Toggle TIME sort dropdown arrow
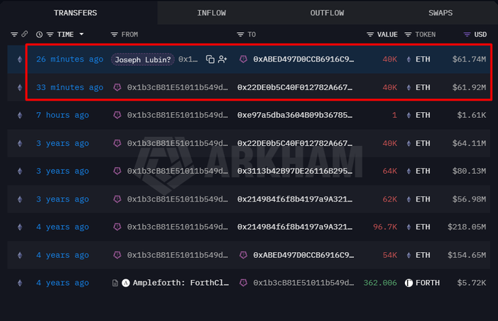Screen dimensions: 498x321 pos(81,34)
